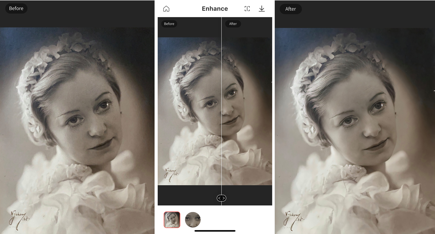Tap the home icon to leave Enhance
The width and height of the screenshot is (435, 234).
click(166, 8)
